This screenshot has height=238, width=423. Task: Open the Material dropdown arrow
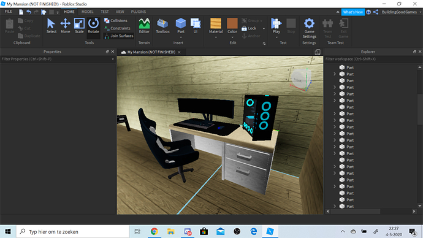coord(216,37)
